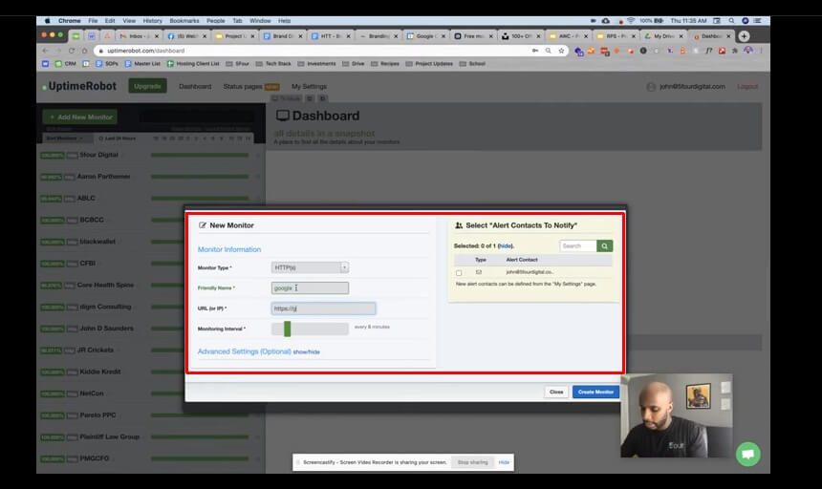Switch to the Google tab
The image size is (822, 489).
[x=425, y=36]
